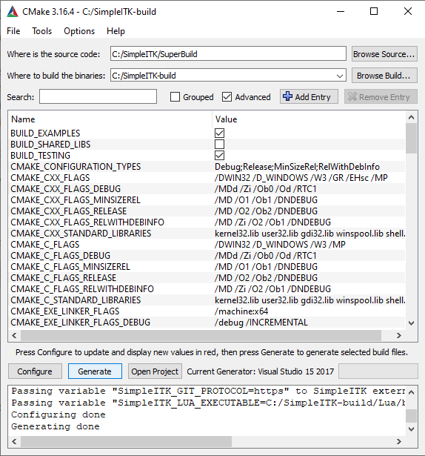
Task: Edit the Debug;Release;MinSizeRel;RelWithDebInfo value
Action: click(x=297, y=167)
